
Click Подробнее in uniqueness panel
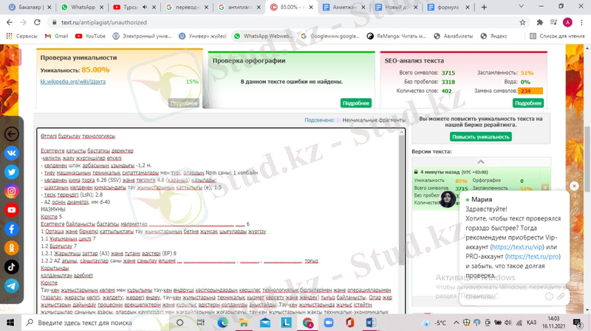184,103
